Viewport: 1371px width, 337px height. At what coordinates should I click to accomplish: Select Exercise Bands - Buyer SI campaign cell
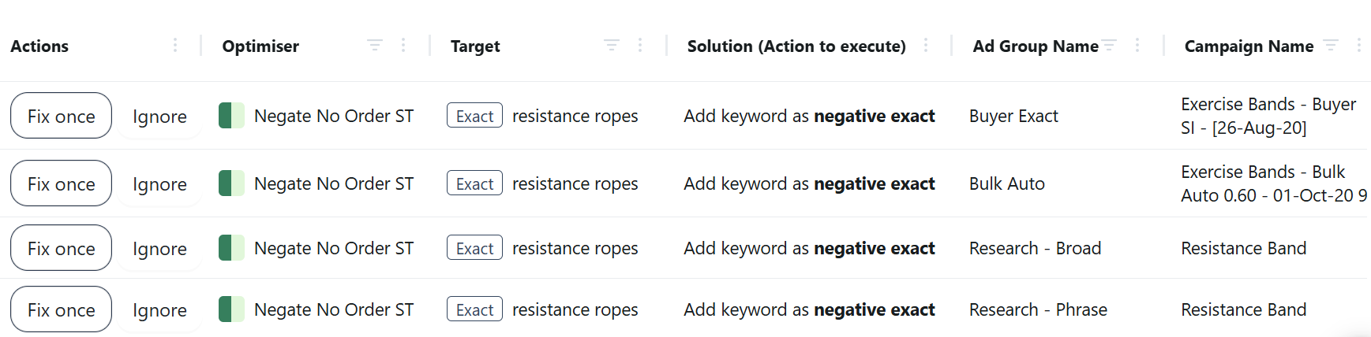click(x=1268, y=116)
